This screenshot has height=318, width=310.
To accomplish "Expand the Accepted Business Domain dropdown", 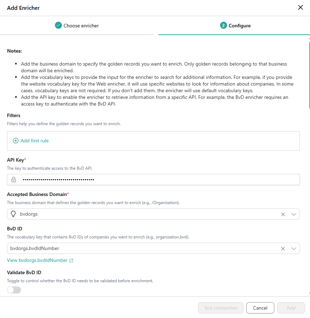I will (294, 214).
